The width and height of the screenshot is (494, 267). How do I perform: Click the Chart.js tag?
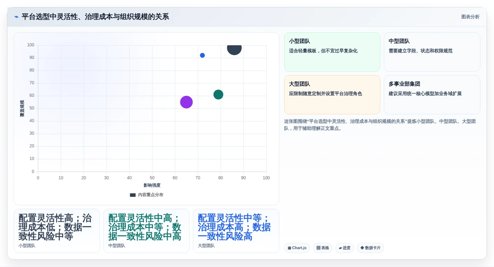click(297, 248)
